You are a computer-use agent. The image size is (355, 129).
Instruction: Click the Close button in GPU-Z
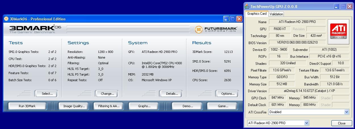[x=342, y=123]
